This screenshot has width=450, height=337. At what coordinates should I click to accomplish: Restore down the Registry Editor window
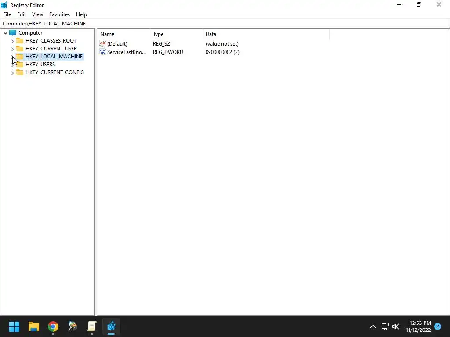pos(419,4)
